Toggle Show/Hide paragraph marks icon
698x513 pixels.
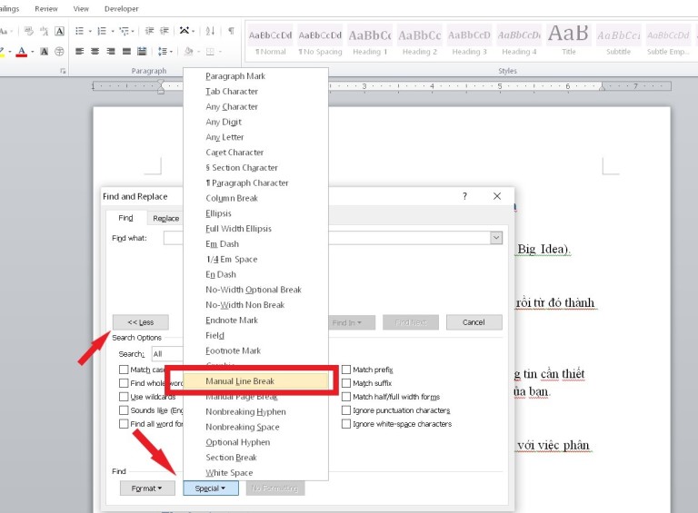point(231,31)
